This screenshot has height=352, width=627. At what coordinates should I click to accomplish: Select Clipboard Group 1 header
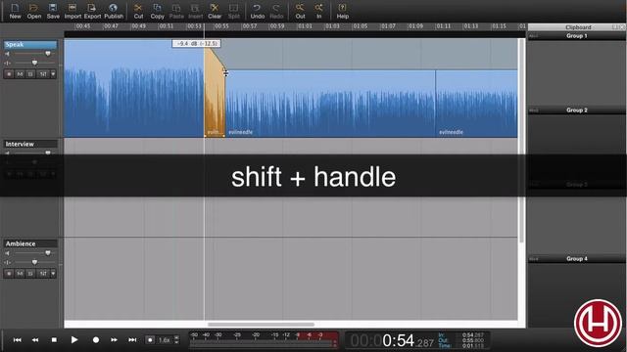click(576, 36)
